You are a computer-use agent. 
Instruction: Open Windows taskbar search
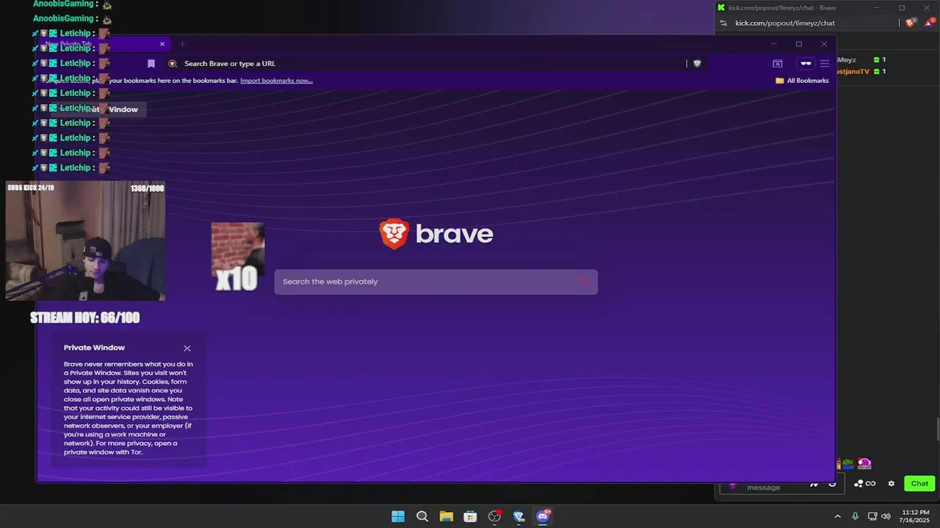tap(422, 516)
